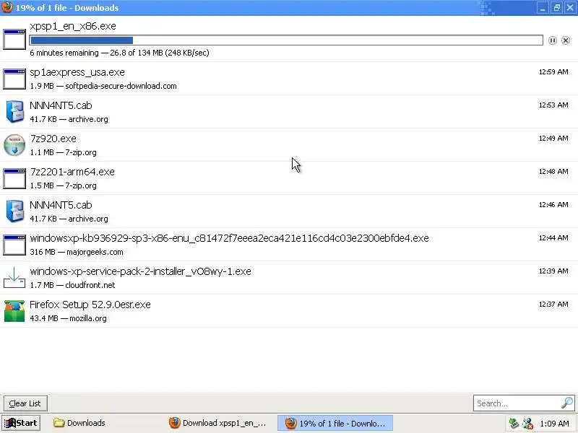578x433 pixels.
Task: Click the 1.7 MB — cloudfront.net text
Action: [73, 285]
